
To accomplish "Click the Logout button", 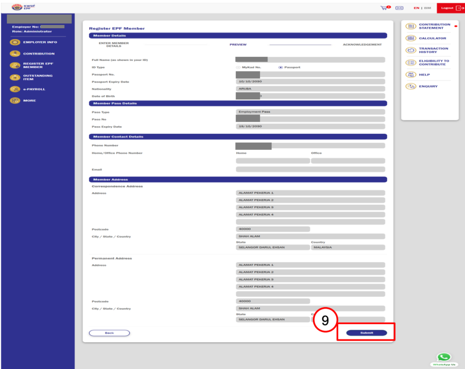I will point(450,8).
